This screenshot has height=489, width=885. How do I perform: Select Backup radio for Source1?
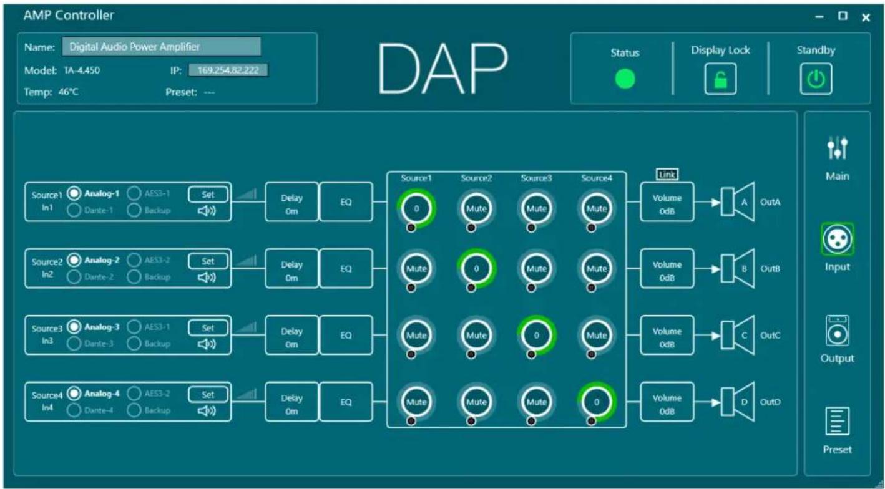134,210
